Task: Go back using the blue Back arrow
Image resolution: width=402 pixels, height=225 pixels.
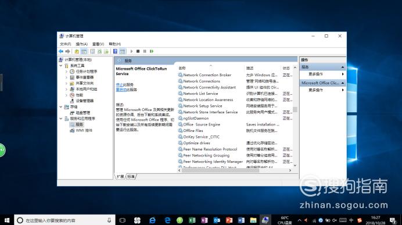Action: tap(61, 51)
